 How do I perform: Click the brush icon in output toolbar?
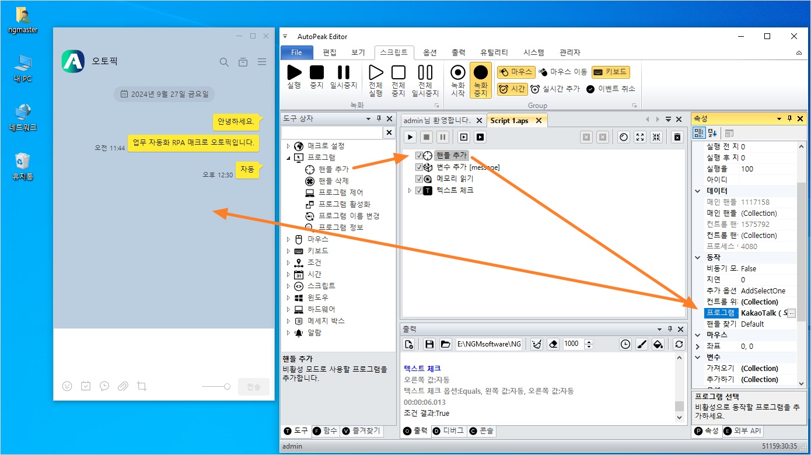coord(642,344)
